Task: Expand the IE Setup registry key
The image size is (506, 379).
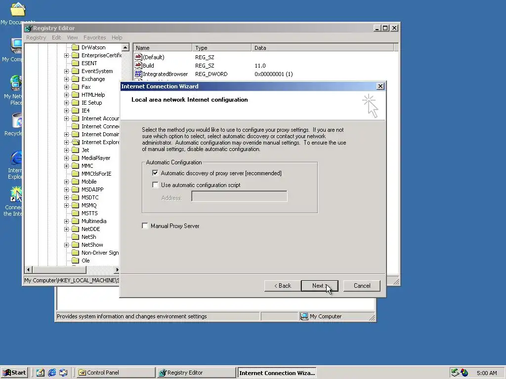Action: 67,103
